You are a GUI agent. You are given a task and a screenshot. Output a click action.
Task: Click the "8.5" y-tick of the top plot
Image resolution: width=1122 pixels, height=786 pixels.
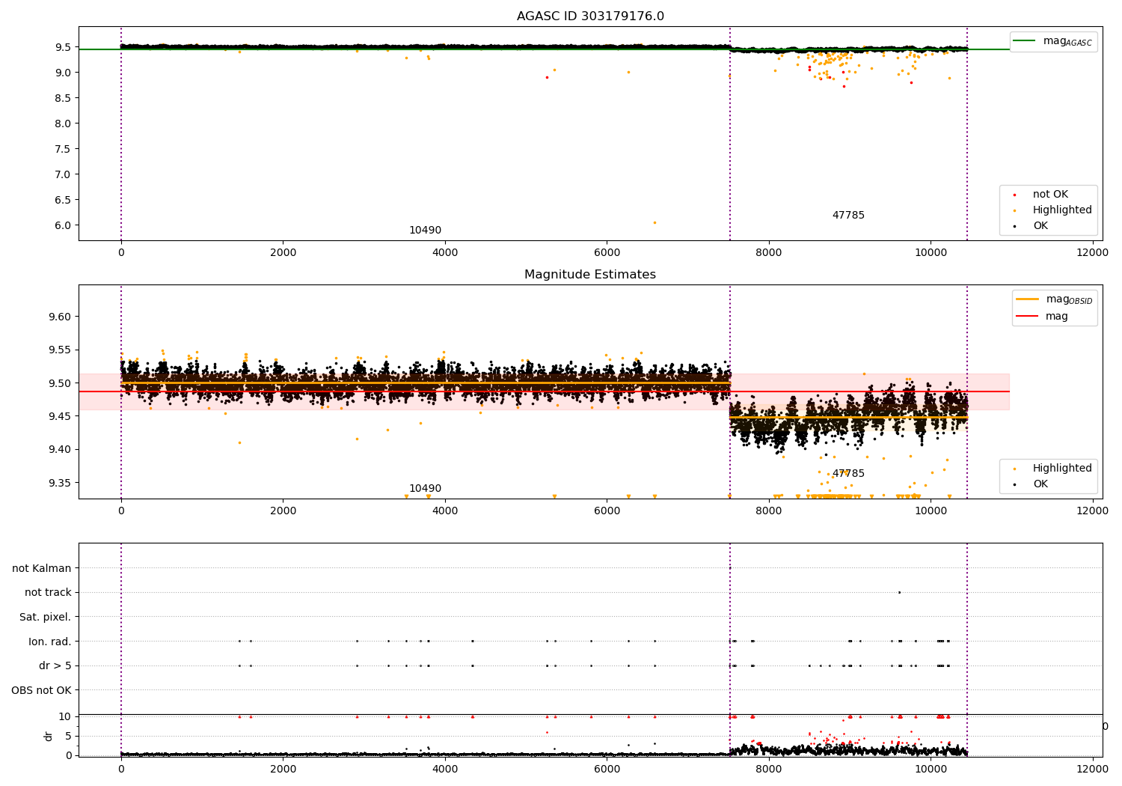[x=63, y=98]
